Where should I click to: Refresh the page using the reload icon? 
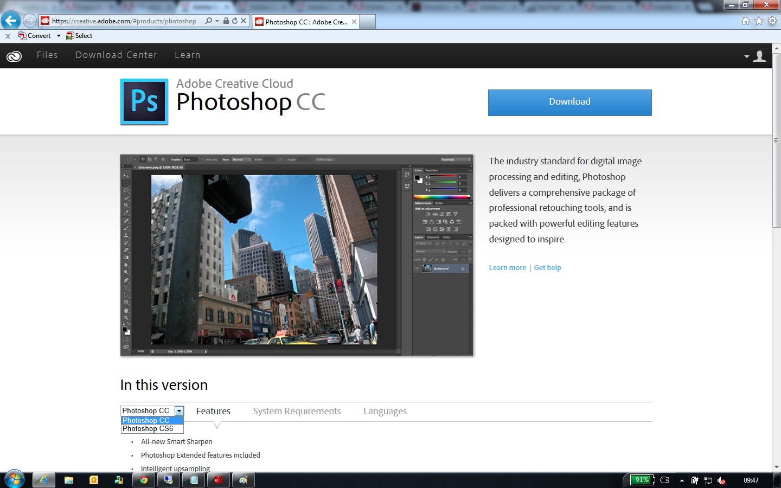pos(234,21)
